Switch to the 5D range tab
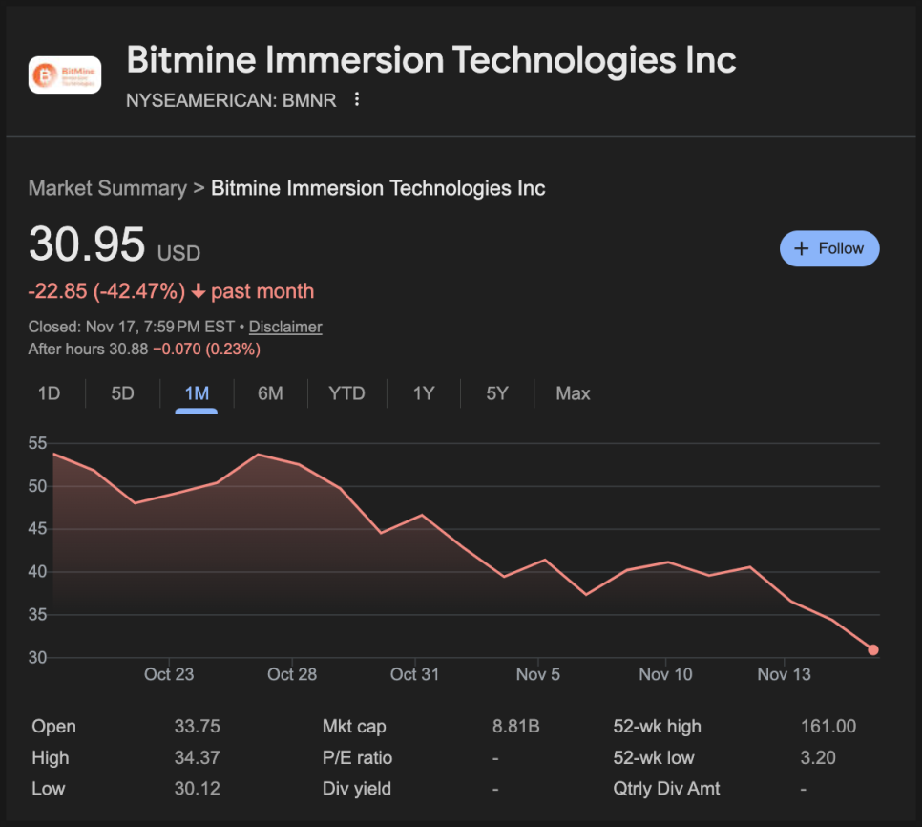Image resolution: width=922 pixels, height=827 pixels. 122,393
